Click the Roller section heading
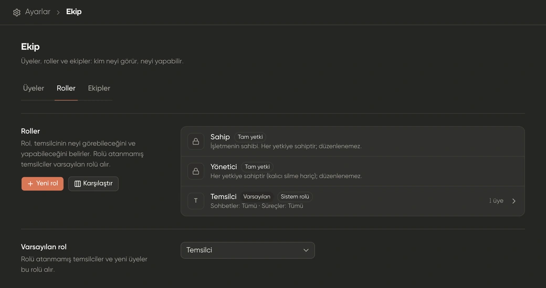The image size is (546, 288). click(x=30, y=131)
